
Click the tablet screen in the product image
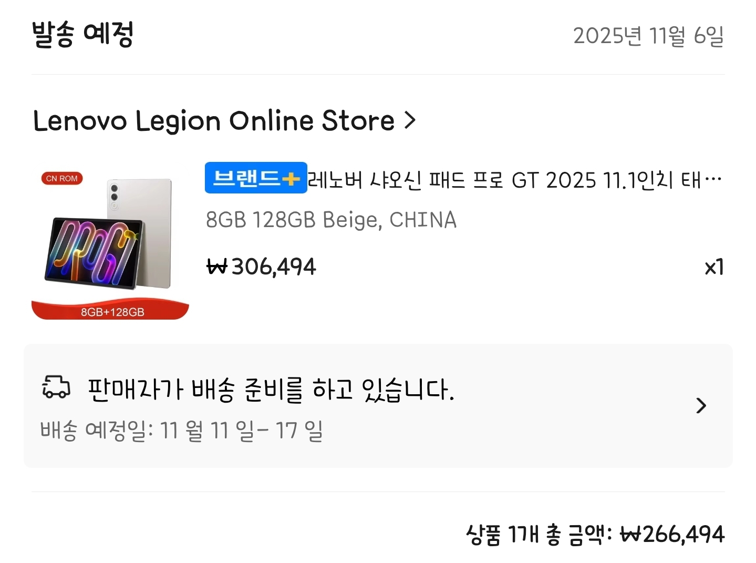[95, 252]
